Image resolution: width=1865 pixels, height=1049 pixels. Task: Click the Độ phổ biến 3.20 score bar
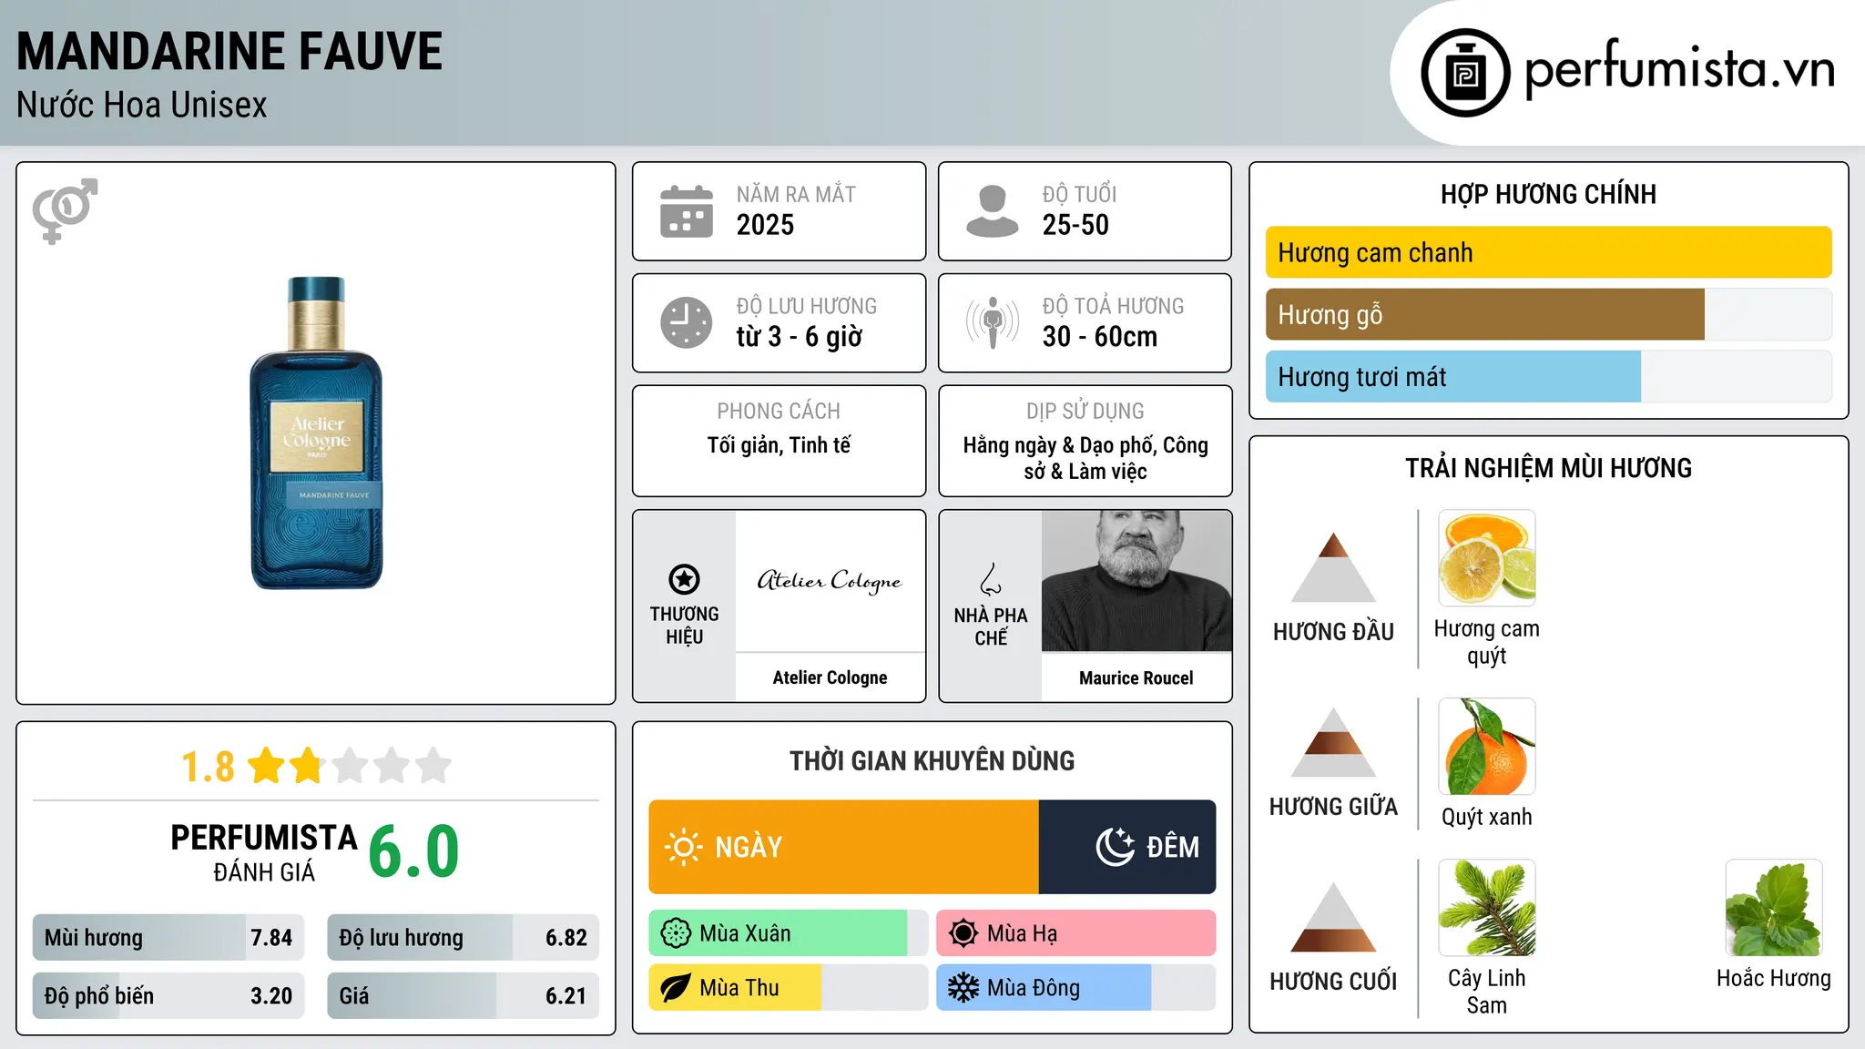(168, 995)
